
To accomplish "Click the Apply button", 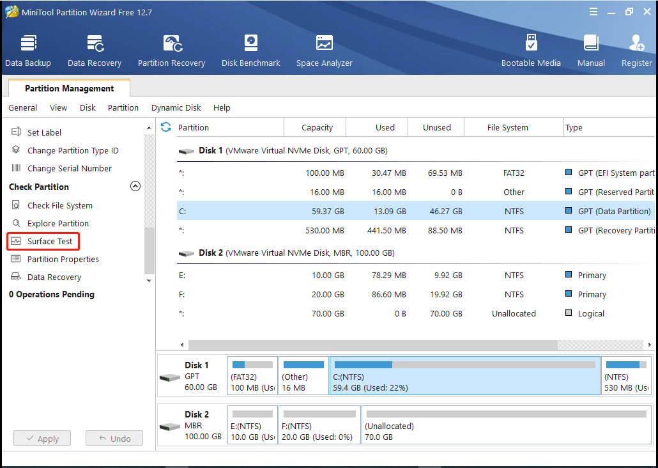I will click(x=42, y=438).
